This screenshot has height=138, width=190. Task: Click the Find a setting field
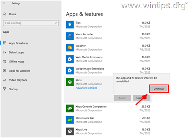pyautogui.click(x=31, y=23)
